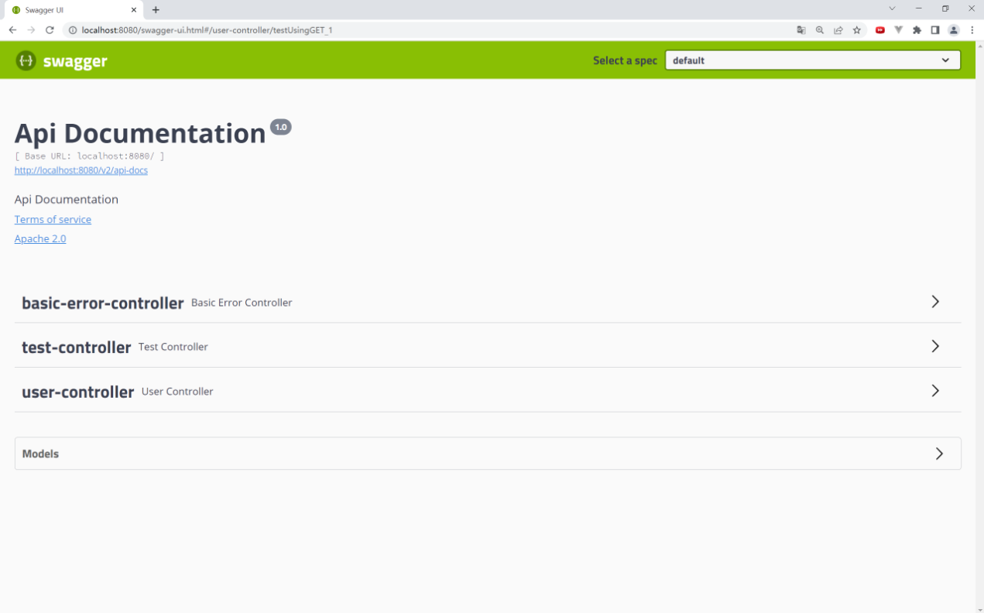The image size is (984, 613).
Task: Open the localhost:8080/v2/api-docs link
Action: click(81, 170)
